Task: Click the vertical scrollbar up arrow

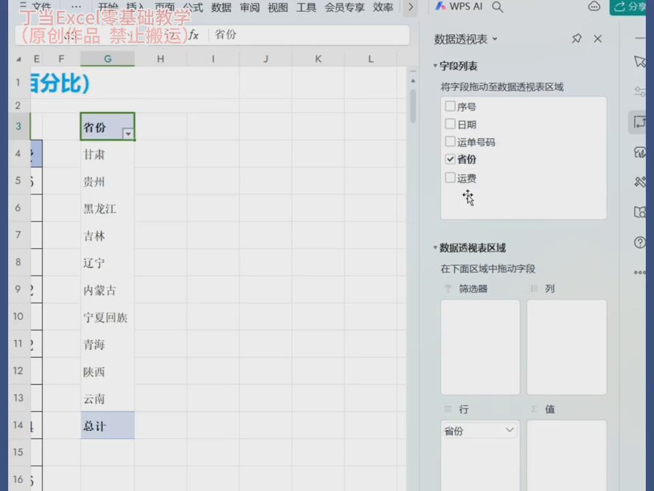Action: point(413,80)
